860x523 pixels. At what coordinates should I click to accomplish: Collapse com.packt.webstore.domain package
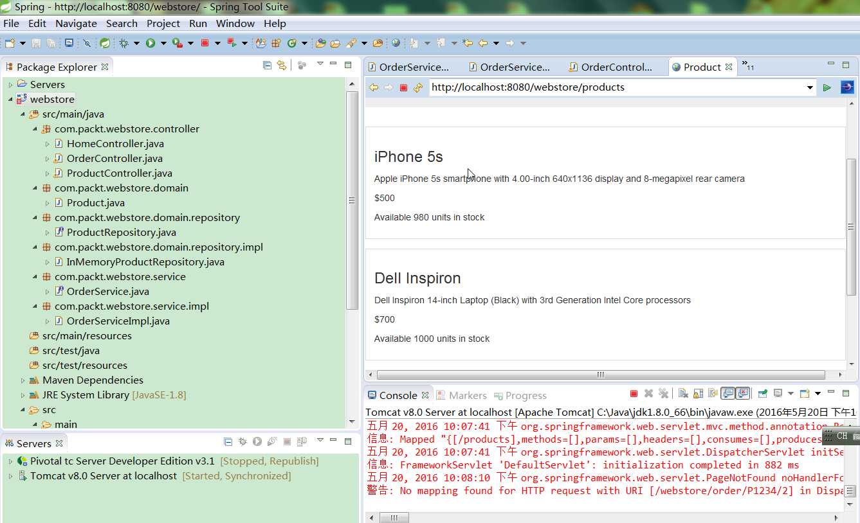[x=35, y=188]
